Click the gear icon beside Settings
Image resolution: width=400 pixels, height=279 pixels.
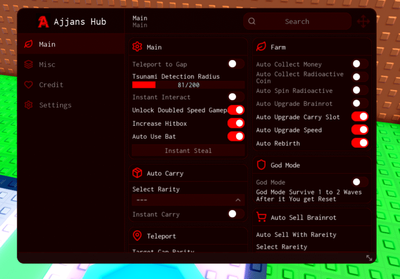click(29, 105)
